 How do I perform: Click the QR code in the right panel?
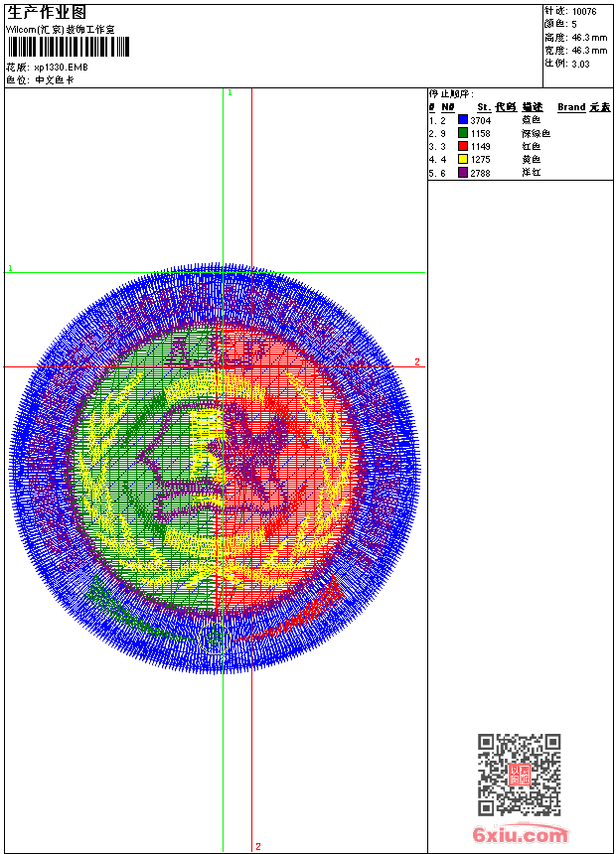point(519,775)
